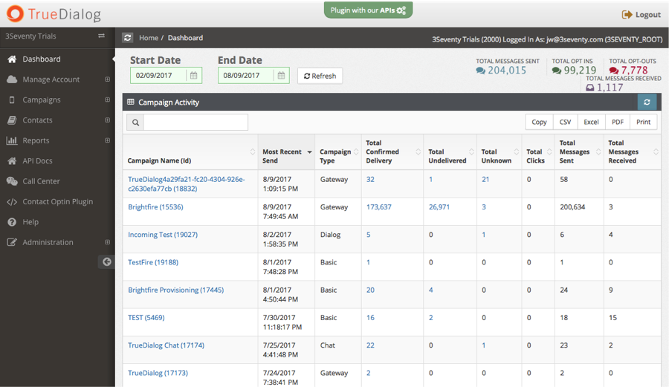This screenshot has width=669, height=387.
Task: Click Campaign Activity panel refresh icon
Action: (x=647, y=102)
